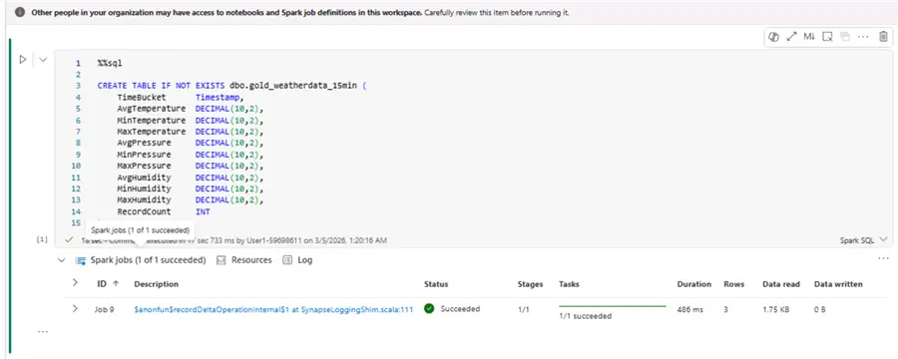Click the green execution success checkmark

tap(69, 240)
